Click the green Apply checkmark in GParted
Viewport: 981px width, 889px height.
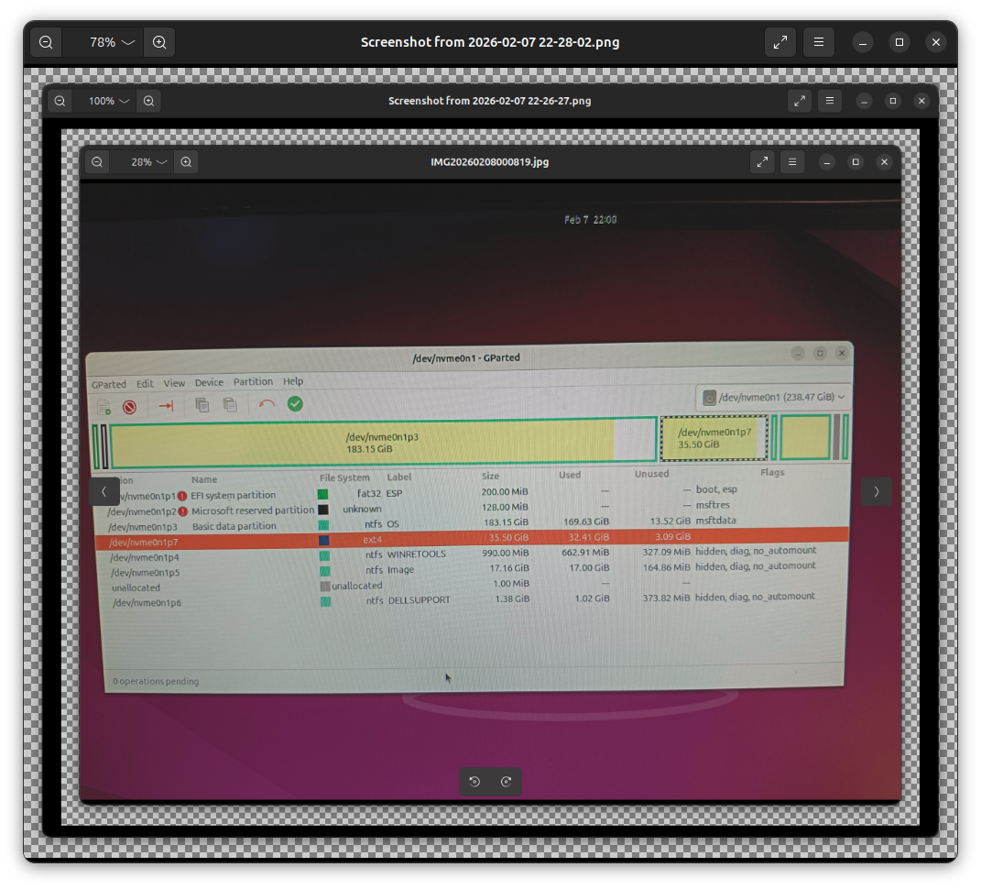click(295, 403)
